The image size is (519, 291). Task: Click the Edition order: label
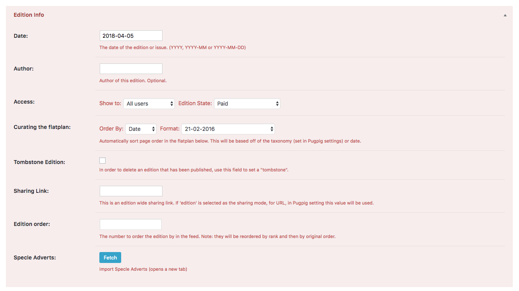[x=32, y=224]
